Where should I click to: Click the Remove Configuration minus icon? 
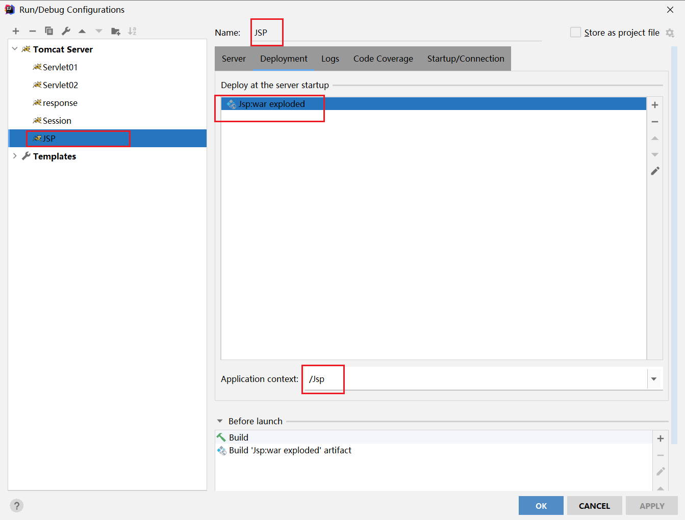32,31
